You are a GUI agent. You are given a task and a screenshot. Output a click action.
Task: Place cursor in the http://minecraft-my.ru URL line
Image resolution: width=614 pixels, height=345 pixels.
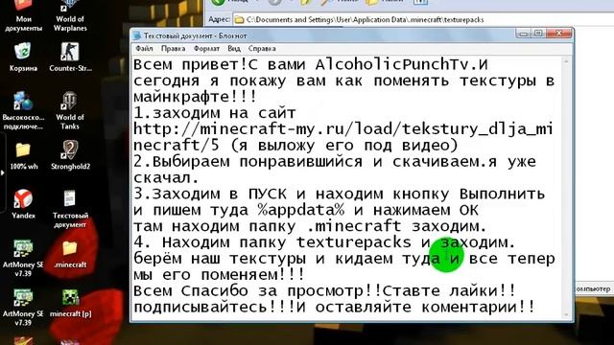coord(343,129)
